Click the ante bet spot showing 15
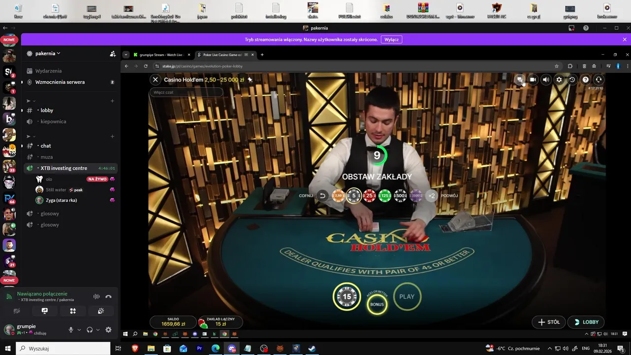631x355 pixels. (x=347, y=296)
